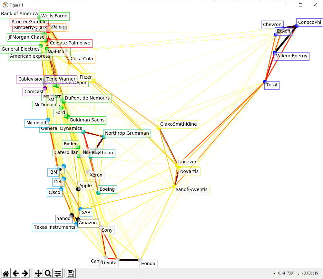Click the Boeing label
Viewport: 323px width, 279px height.
pos(107,189)
